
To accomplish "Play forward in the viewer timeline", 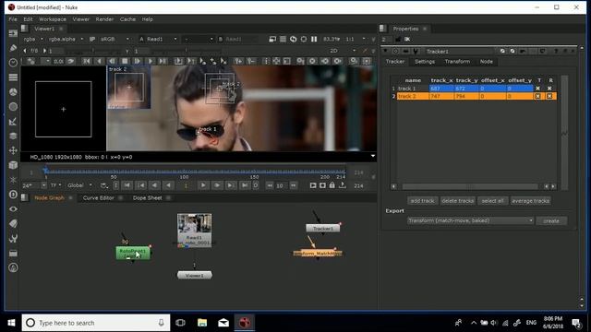I will pos(203,185).
